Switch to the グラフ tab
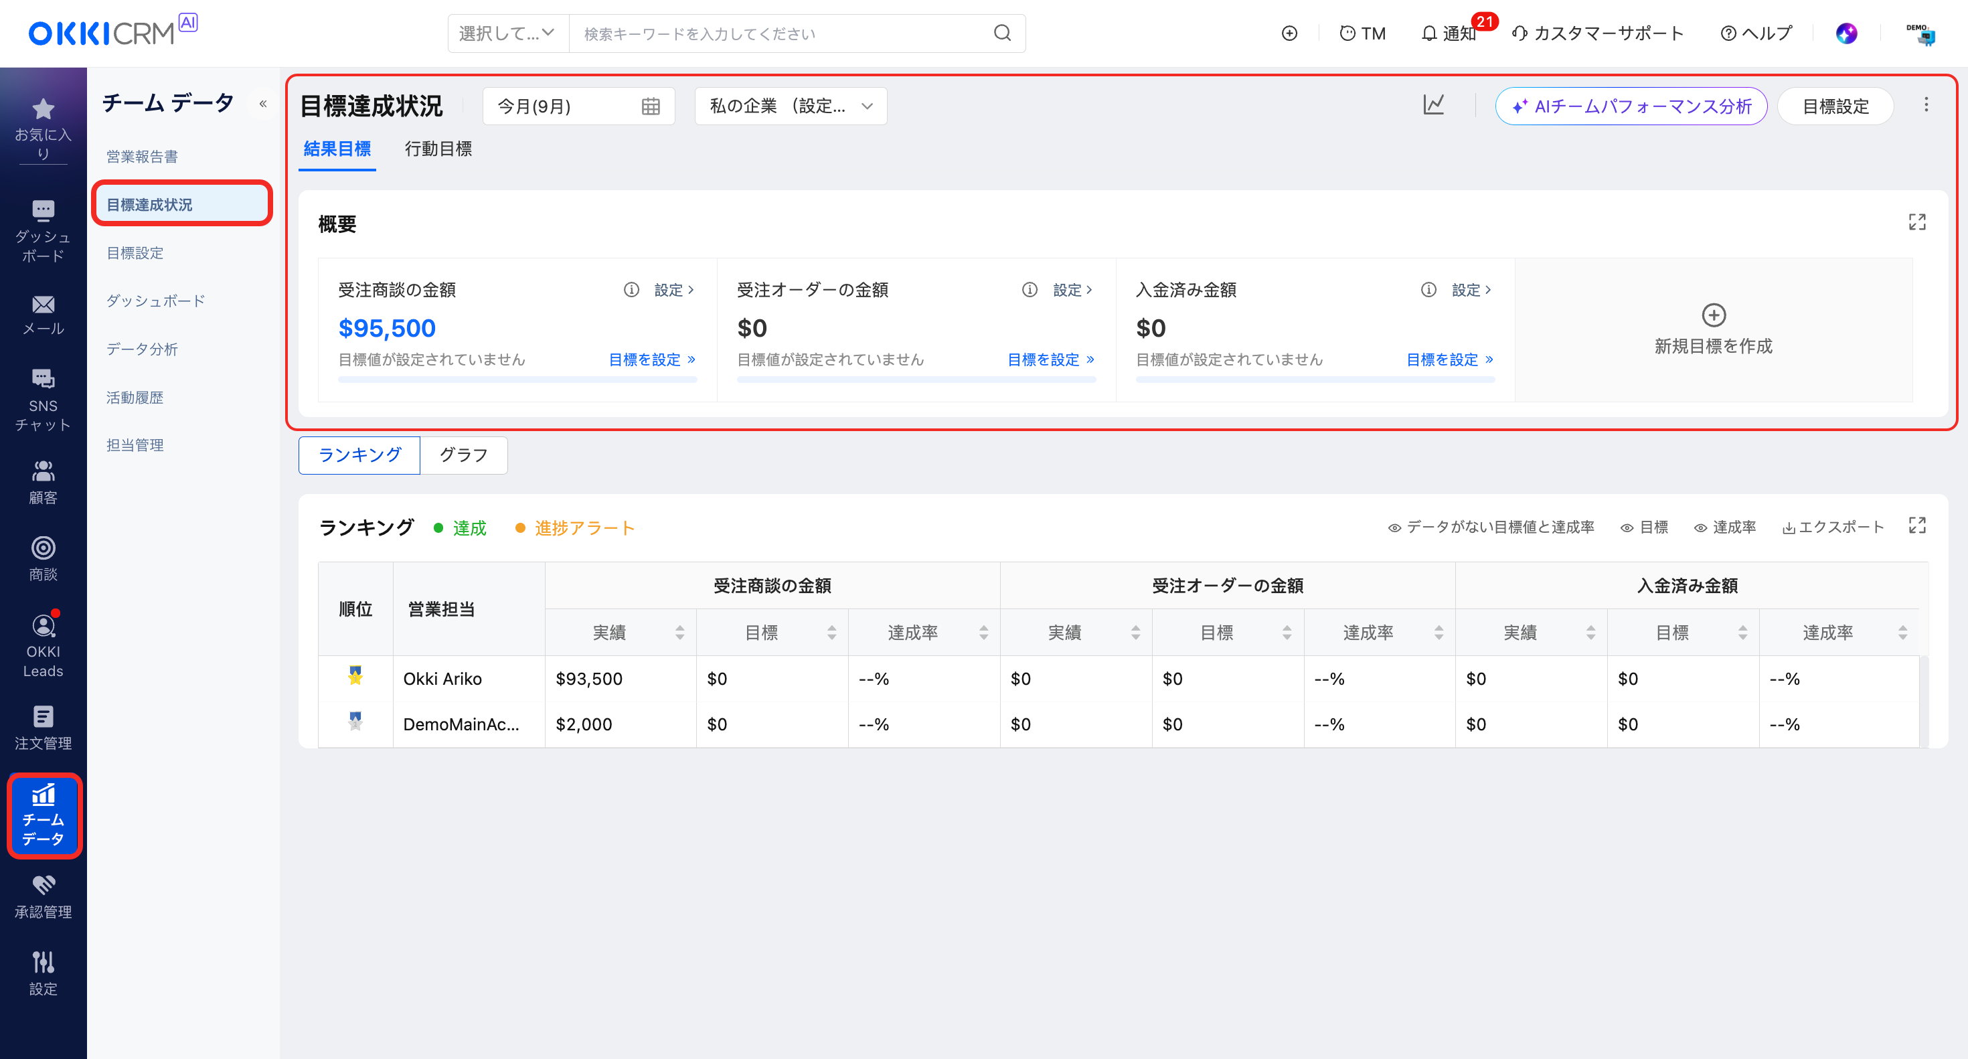The height and width of the screenshot is (1059, 1968). (463, 455)
